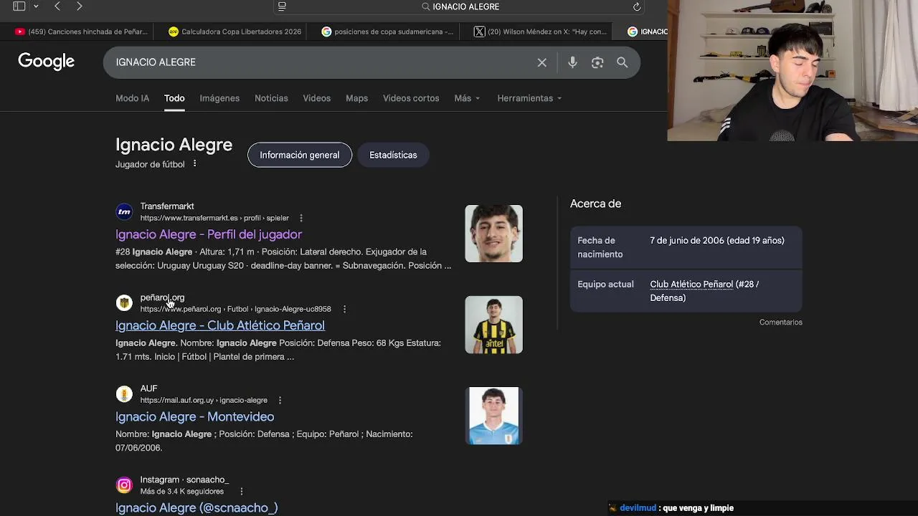
Task: Click the Comentarios feedback link
Action: 781,322
